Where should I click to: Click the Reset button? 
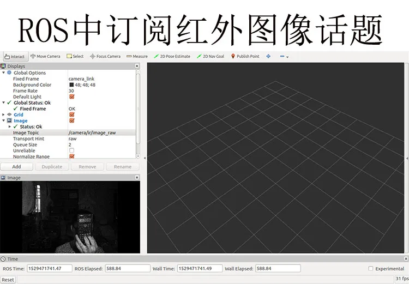tap(8, 280)
